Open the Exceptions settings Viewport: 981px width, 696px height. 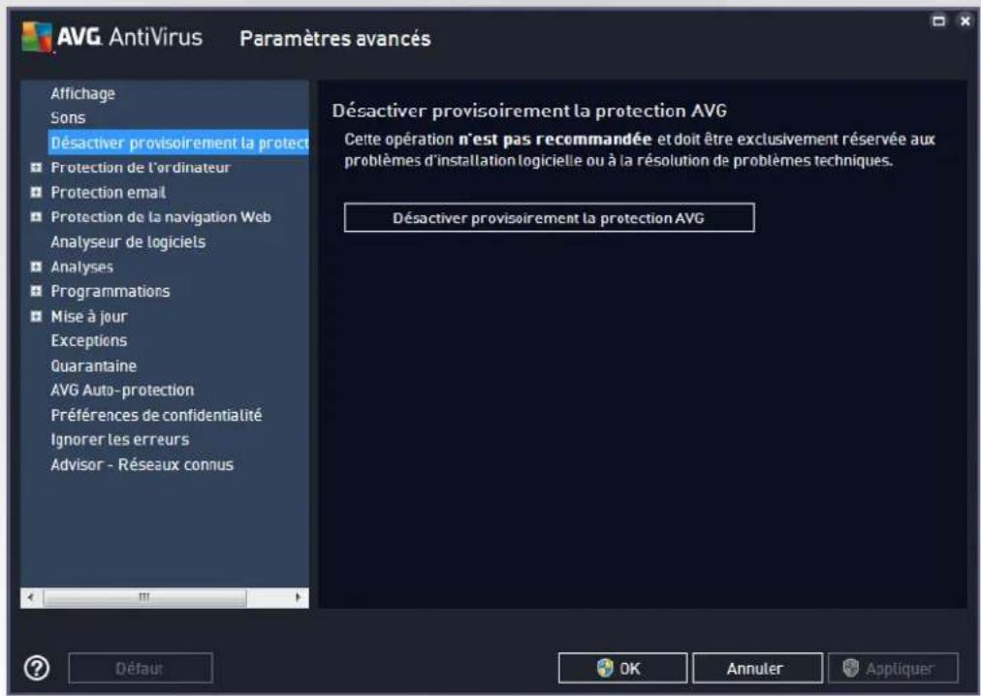[x=89, y=340]
